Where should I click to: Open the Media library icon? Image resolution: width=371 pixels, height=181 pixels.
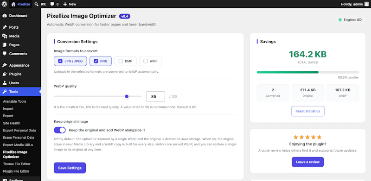pos(5,36)
